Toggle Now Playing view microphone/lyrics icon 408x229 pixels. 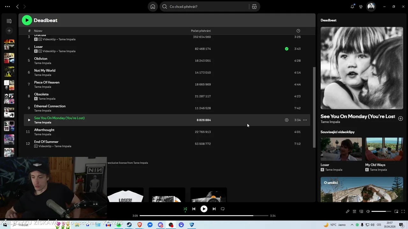coord(348,212)
